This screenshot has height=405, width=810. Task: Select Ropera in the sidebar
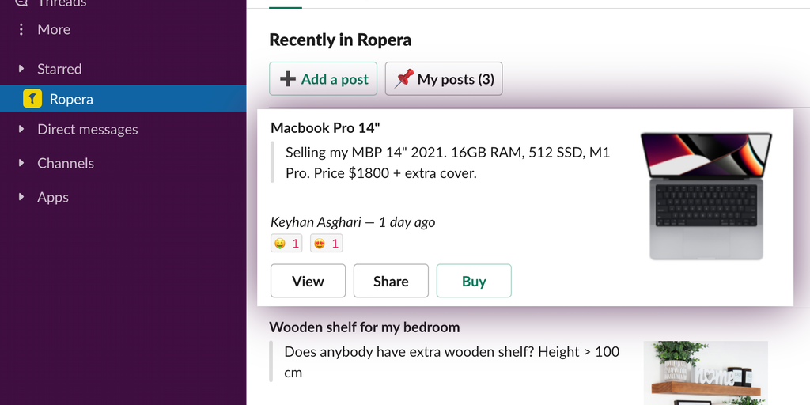71,99
